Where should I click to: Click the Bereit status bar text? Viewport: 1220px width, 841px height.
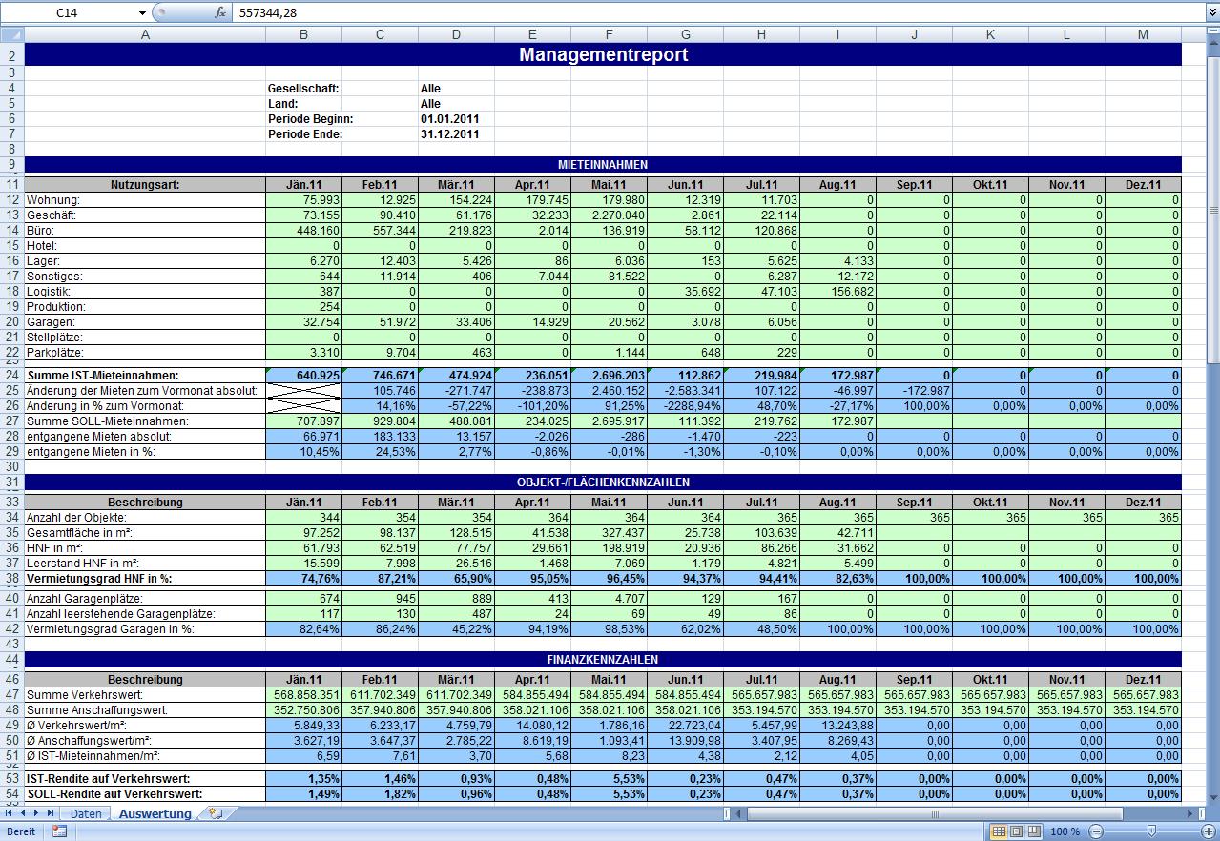point(21,831)
